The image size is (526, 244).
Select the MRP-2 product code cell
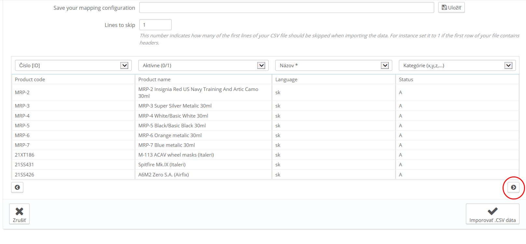pyautogui.click(x=22, y=93)
